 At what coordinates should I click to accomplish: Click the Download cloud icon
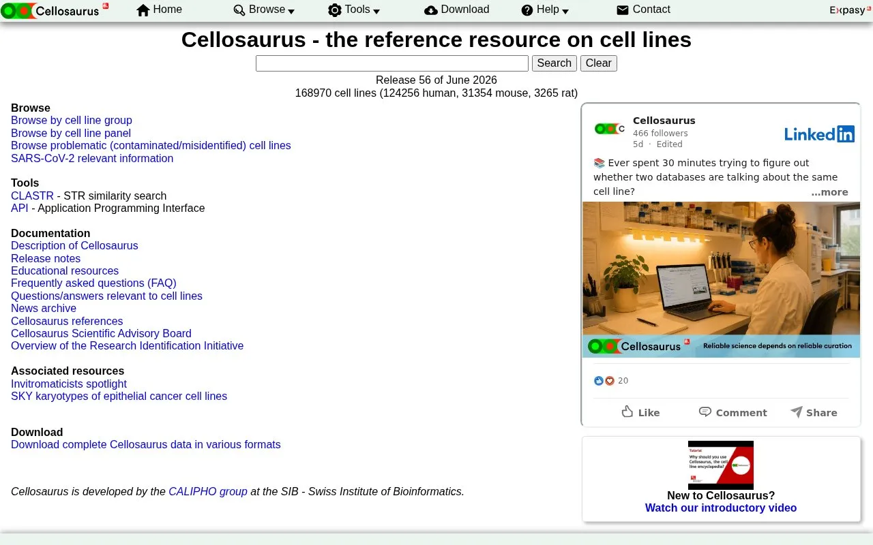point(431,10)
